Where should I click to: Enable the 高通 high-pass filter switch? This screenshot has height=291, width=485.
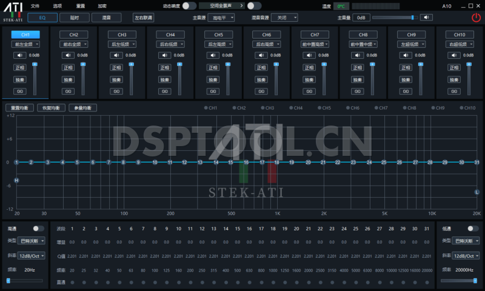click(38, 229)
